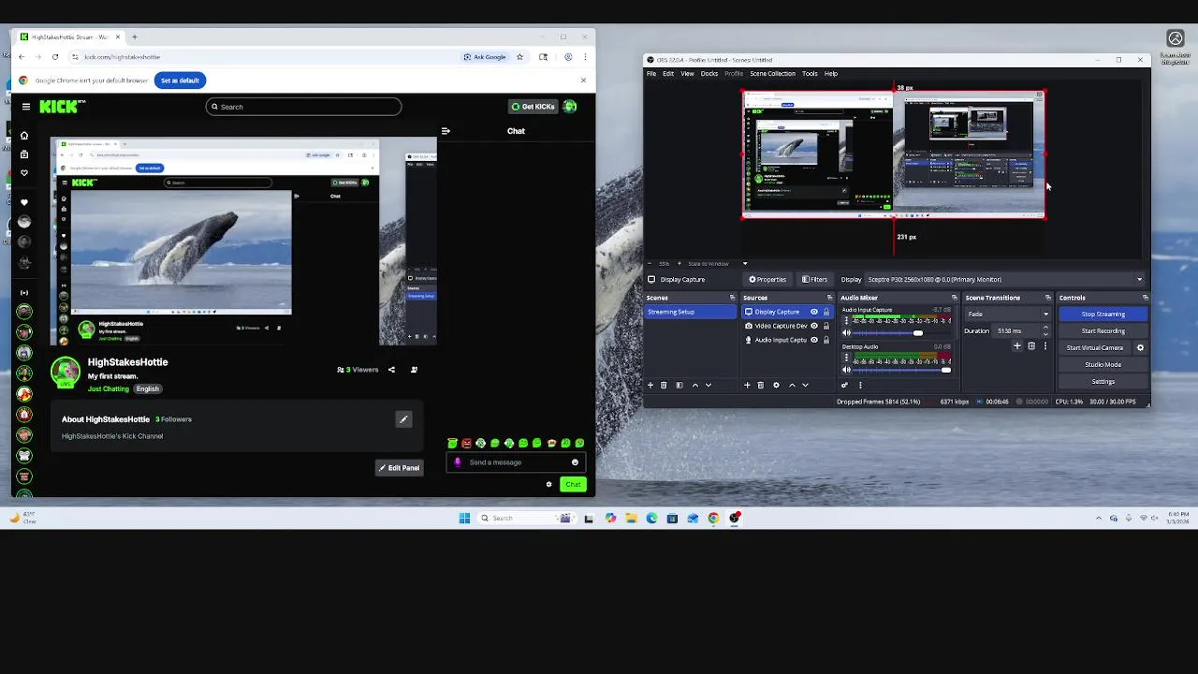1198x674 pixels.
Task: Open the Browse icon in Kick sidebar
Action: pyautogui.click(x=24, y=154)
